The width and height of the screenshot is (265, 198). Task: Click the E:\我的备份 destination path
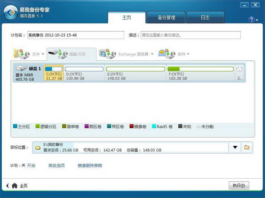[53, 144]
